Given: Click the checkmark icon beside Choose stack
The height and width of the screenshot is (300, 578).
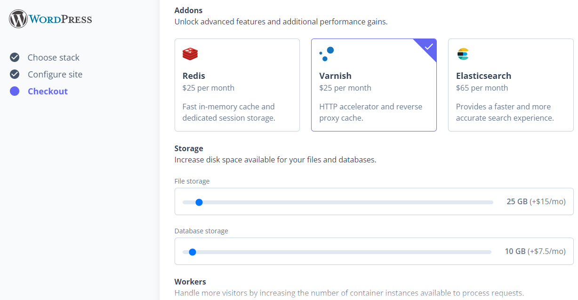Looking at the screenshot, I should coord(15,57).
